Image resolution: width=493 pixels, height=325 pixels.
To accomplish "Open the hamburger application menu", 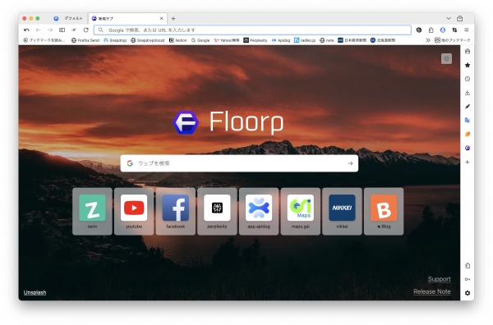I will click(x=466, y=30).
